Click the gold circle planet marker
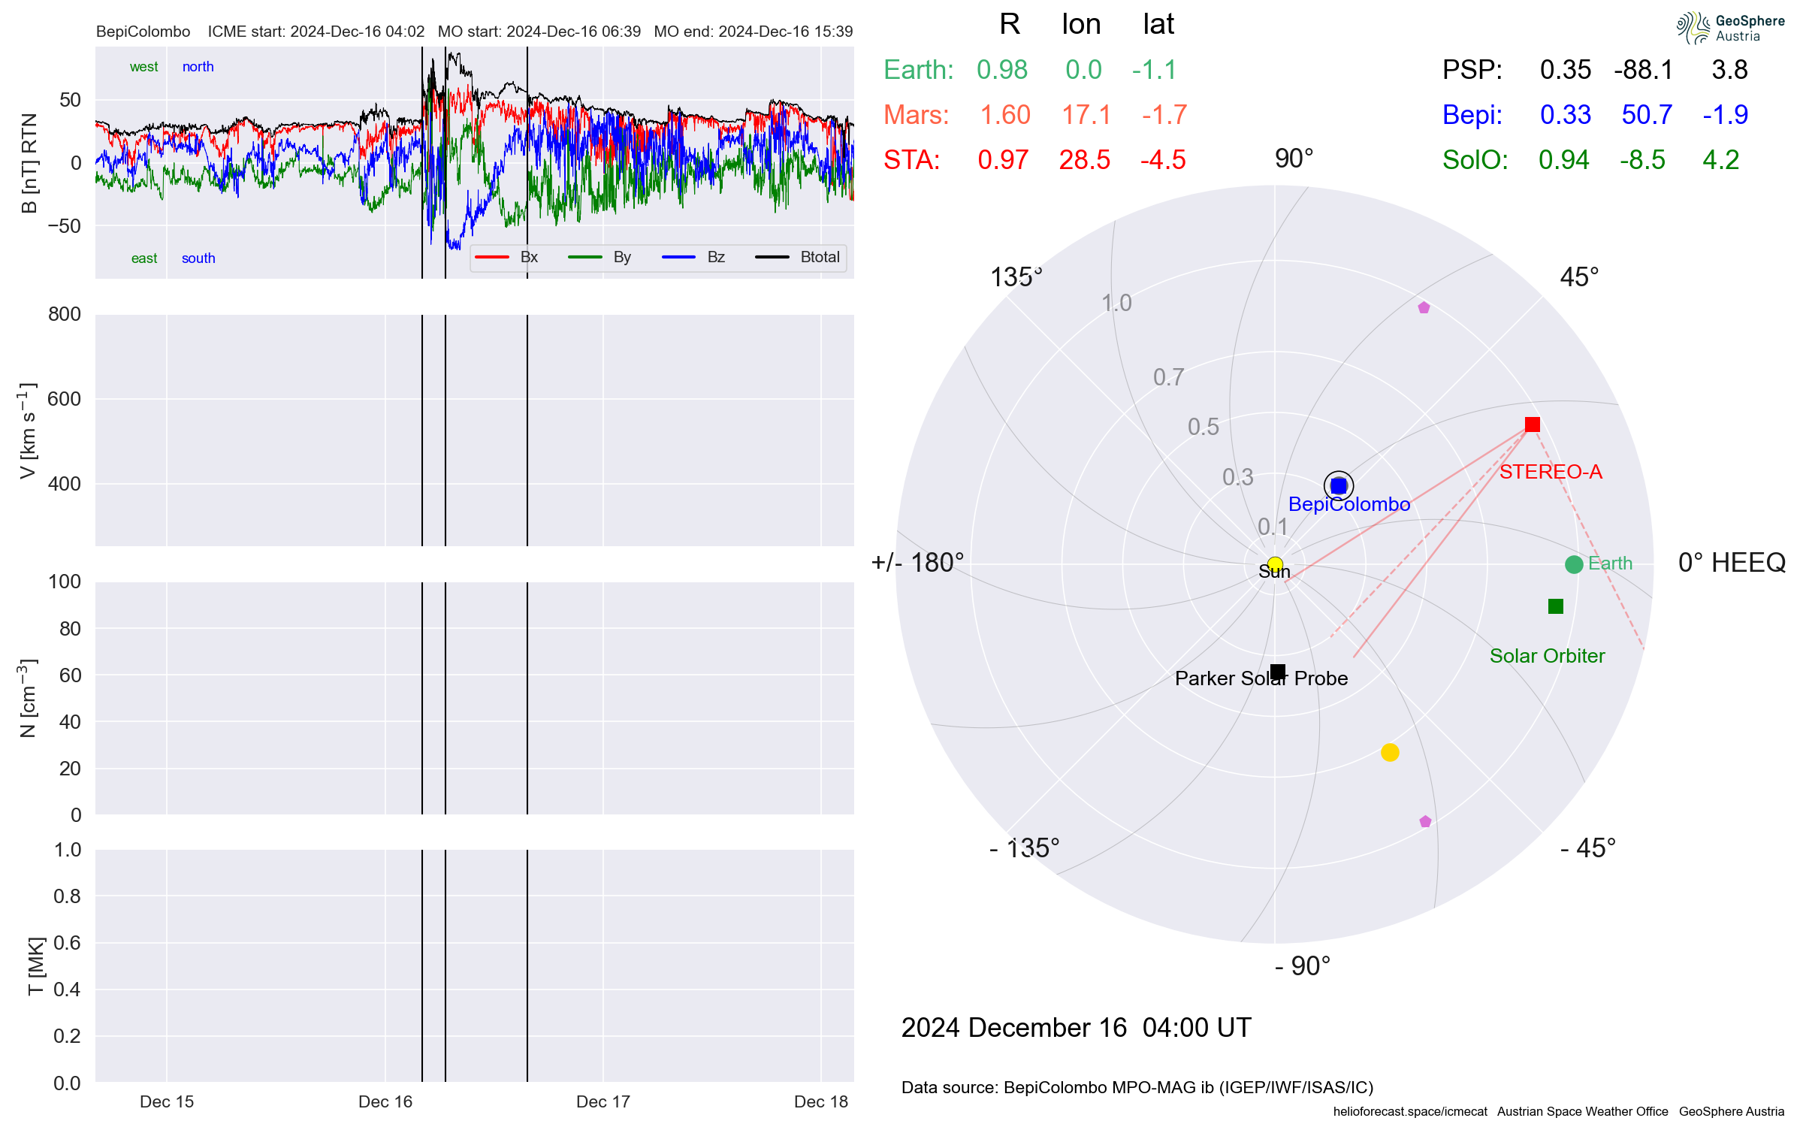The image size is (1803, 1127). (x=1390, y=752)
